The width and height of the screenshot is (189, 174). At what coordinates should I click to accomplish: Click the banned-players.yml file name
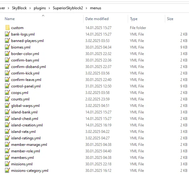coord(27,41)
